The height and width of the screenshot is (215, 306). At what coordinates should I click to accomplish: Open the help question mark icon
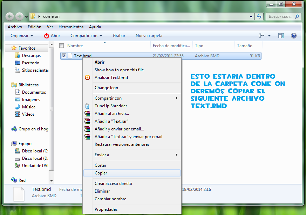point(294,36)
